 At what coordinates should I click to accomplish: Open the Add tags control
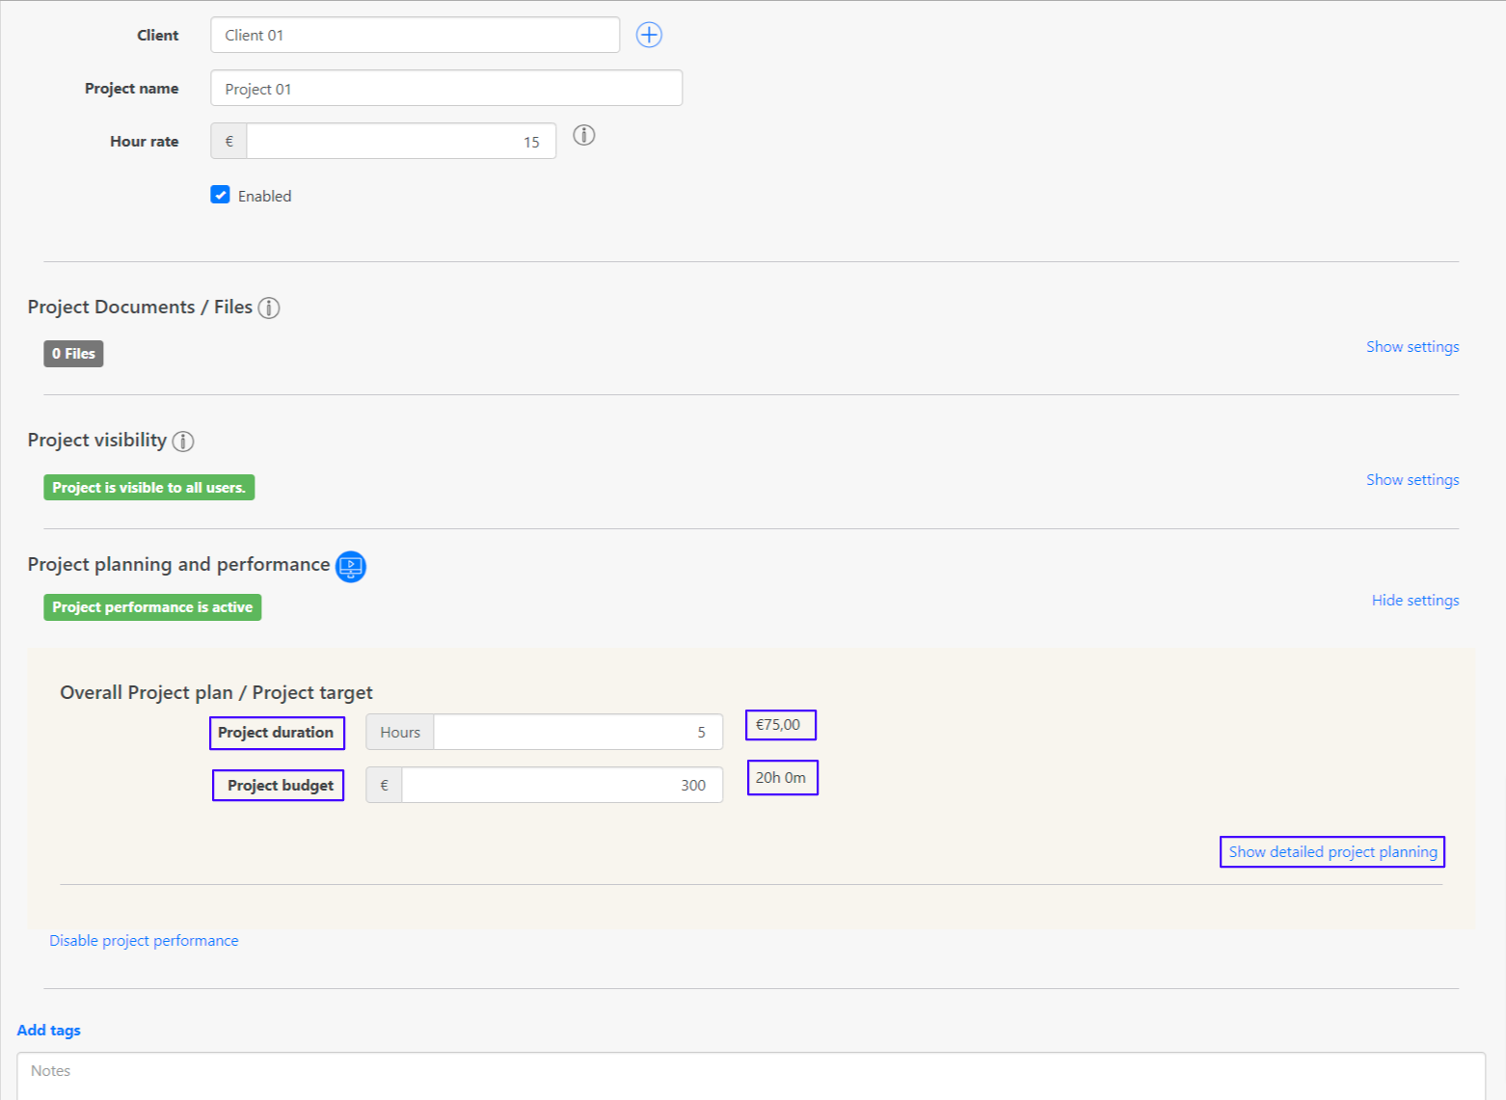tap(48, 1030)
